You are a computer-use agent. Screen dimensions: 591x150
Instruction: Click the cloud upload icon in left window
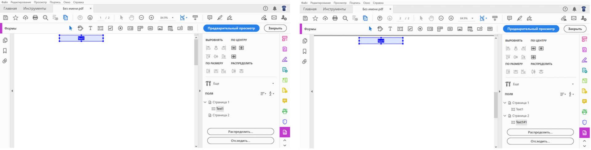click(26, 18)
